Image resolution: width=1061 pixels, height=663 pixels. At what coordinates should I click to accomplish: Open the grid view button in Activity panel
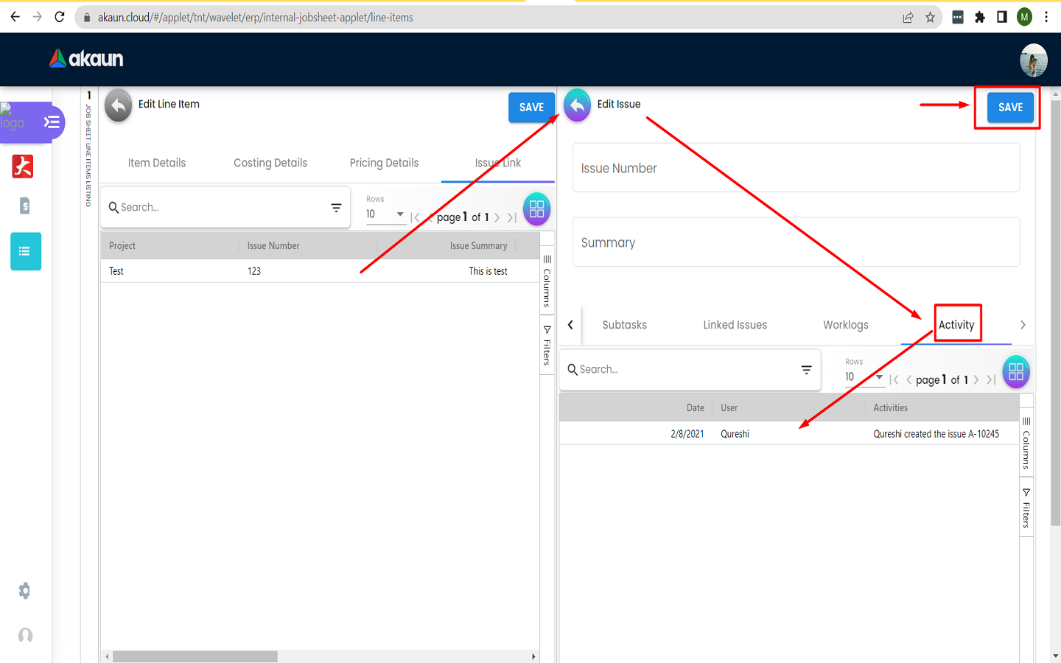(x=1016, y=371)
